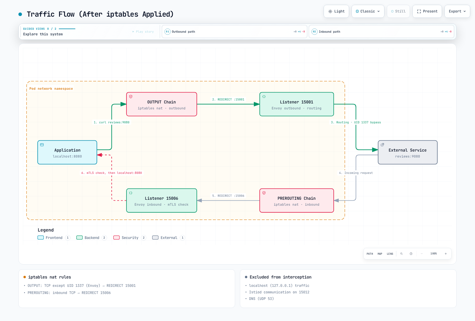
Task: Select the Application node
Action: (67, 152)
